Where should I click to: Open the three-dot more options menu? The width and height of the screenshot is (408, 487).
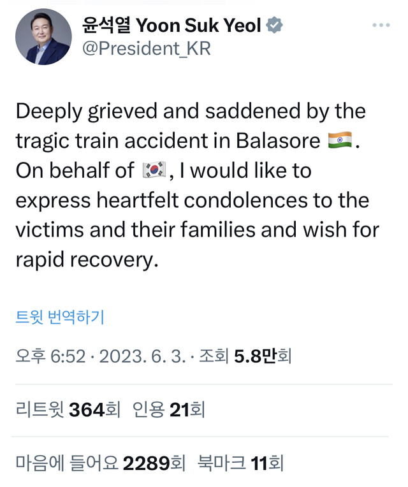click(381, 25)
